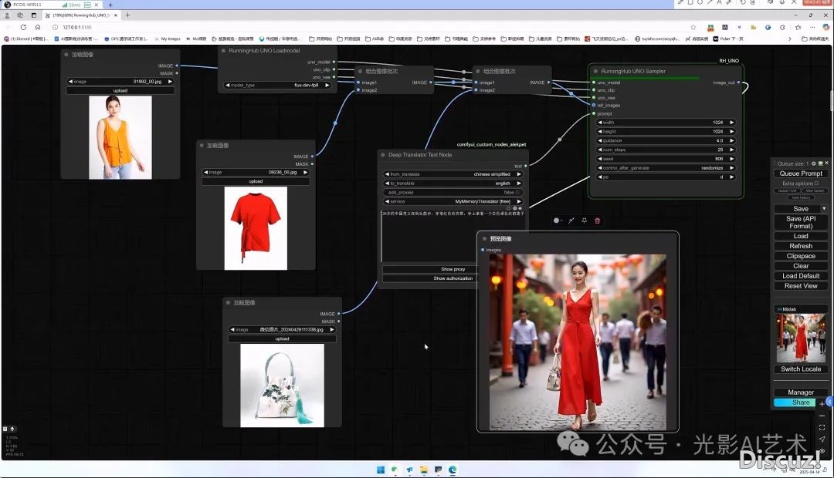Screen dimensions: 834x478
Task: Select the RunningHub_UNO browser tab
Action: pyautogui.click(x=81, y=15)
